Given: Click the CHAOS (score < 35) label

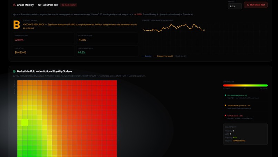Looking at the screenshot, I should [235, 116].
